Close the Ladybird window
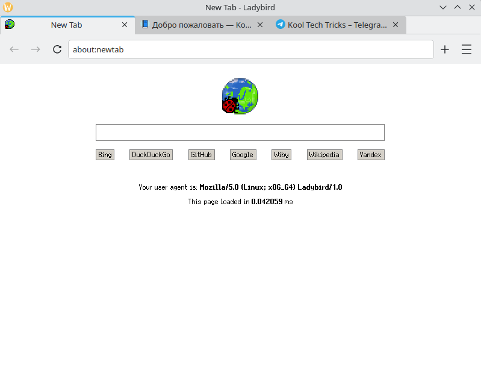The width and height of the screenshot is (481, 377). (472, 7)
